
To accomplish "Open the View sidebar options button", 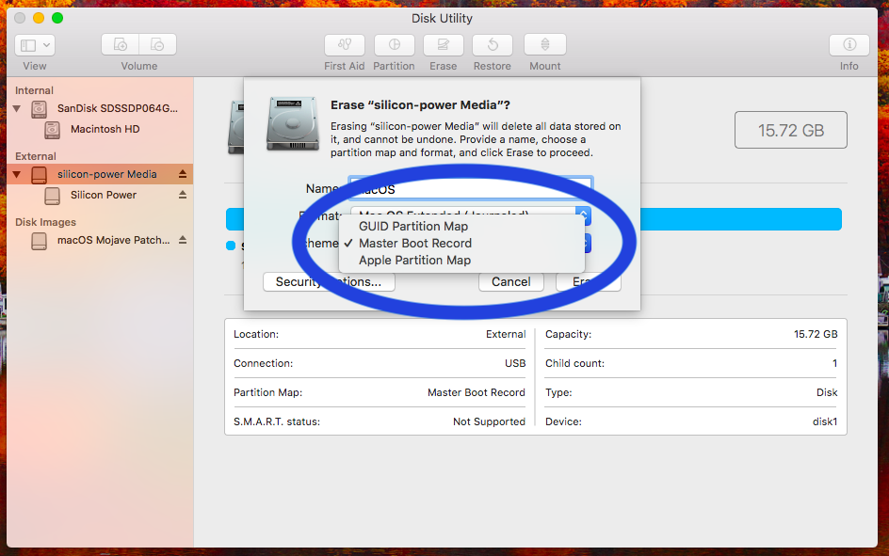I will coord(35,45).
